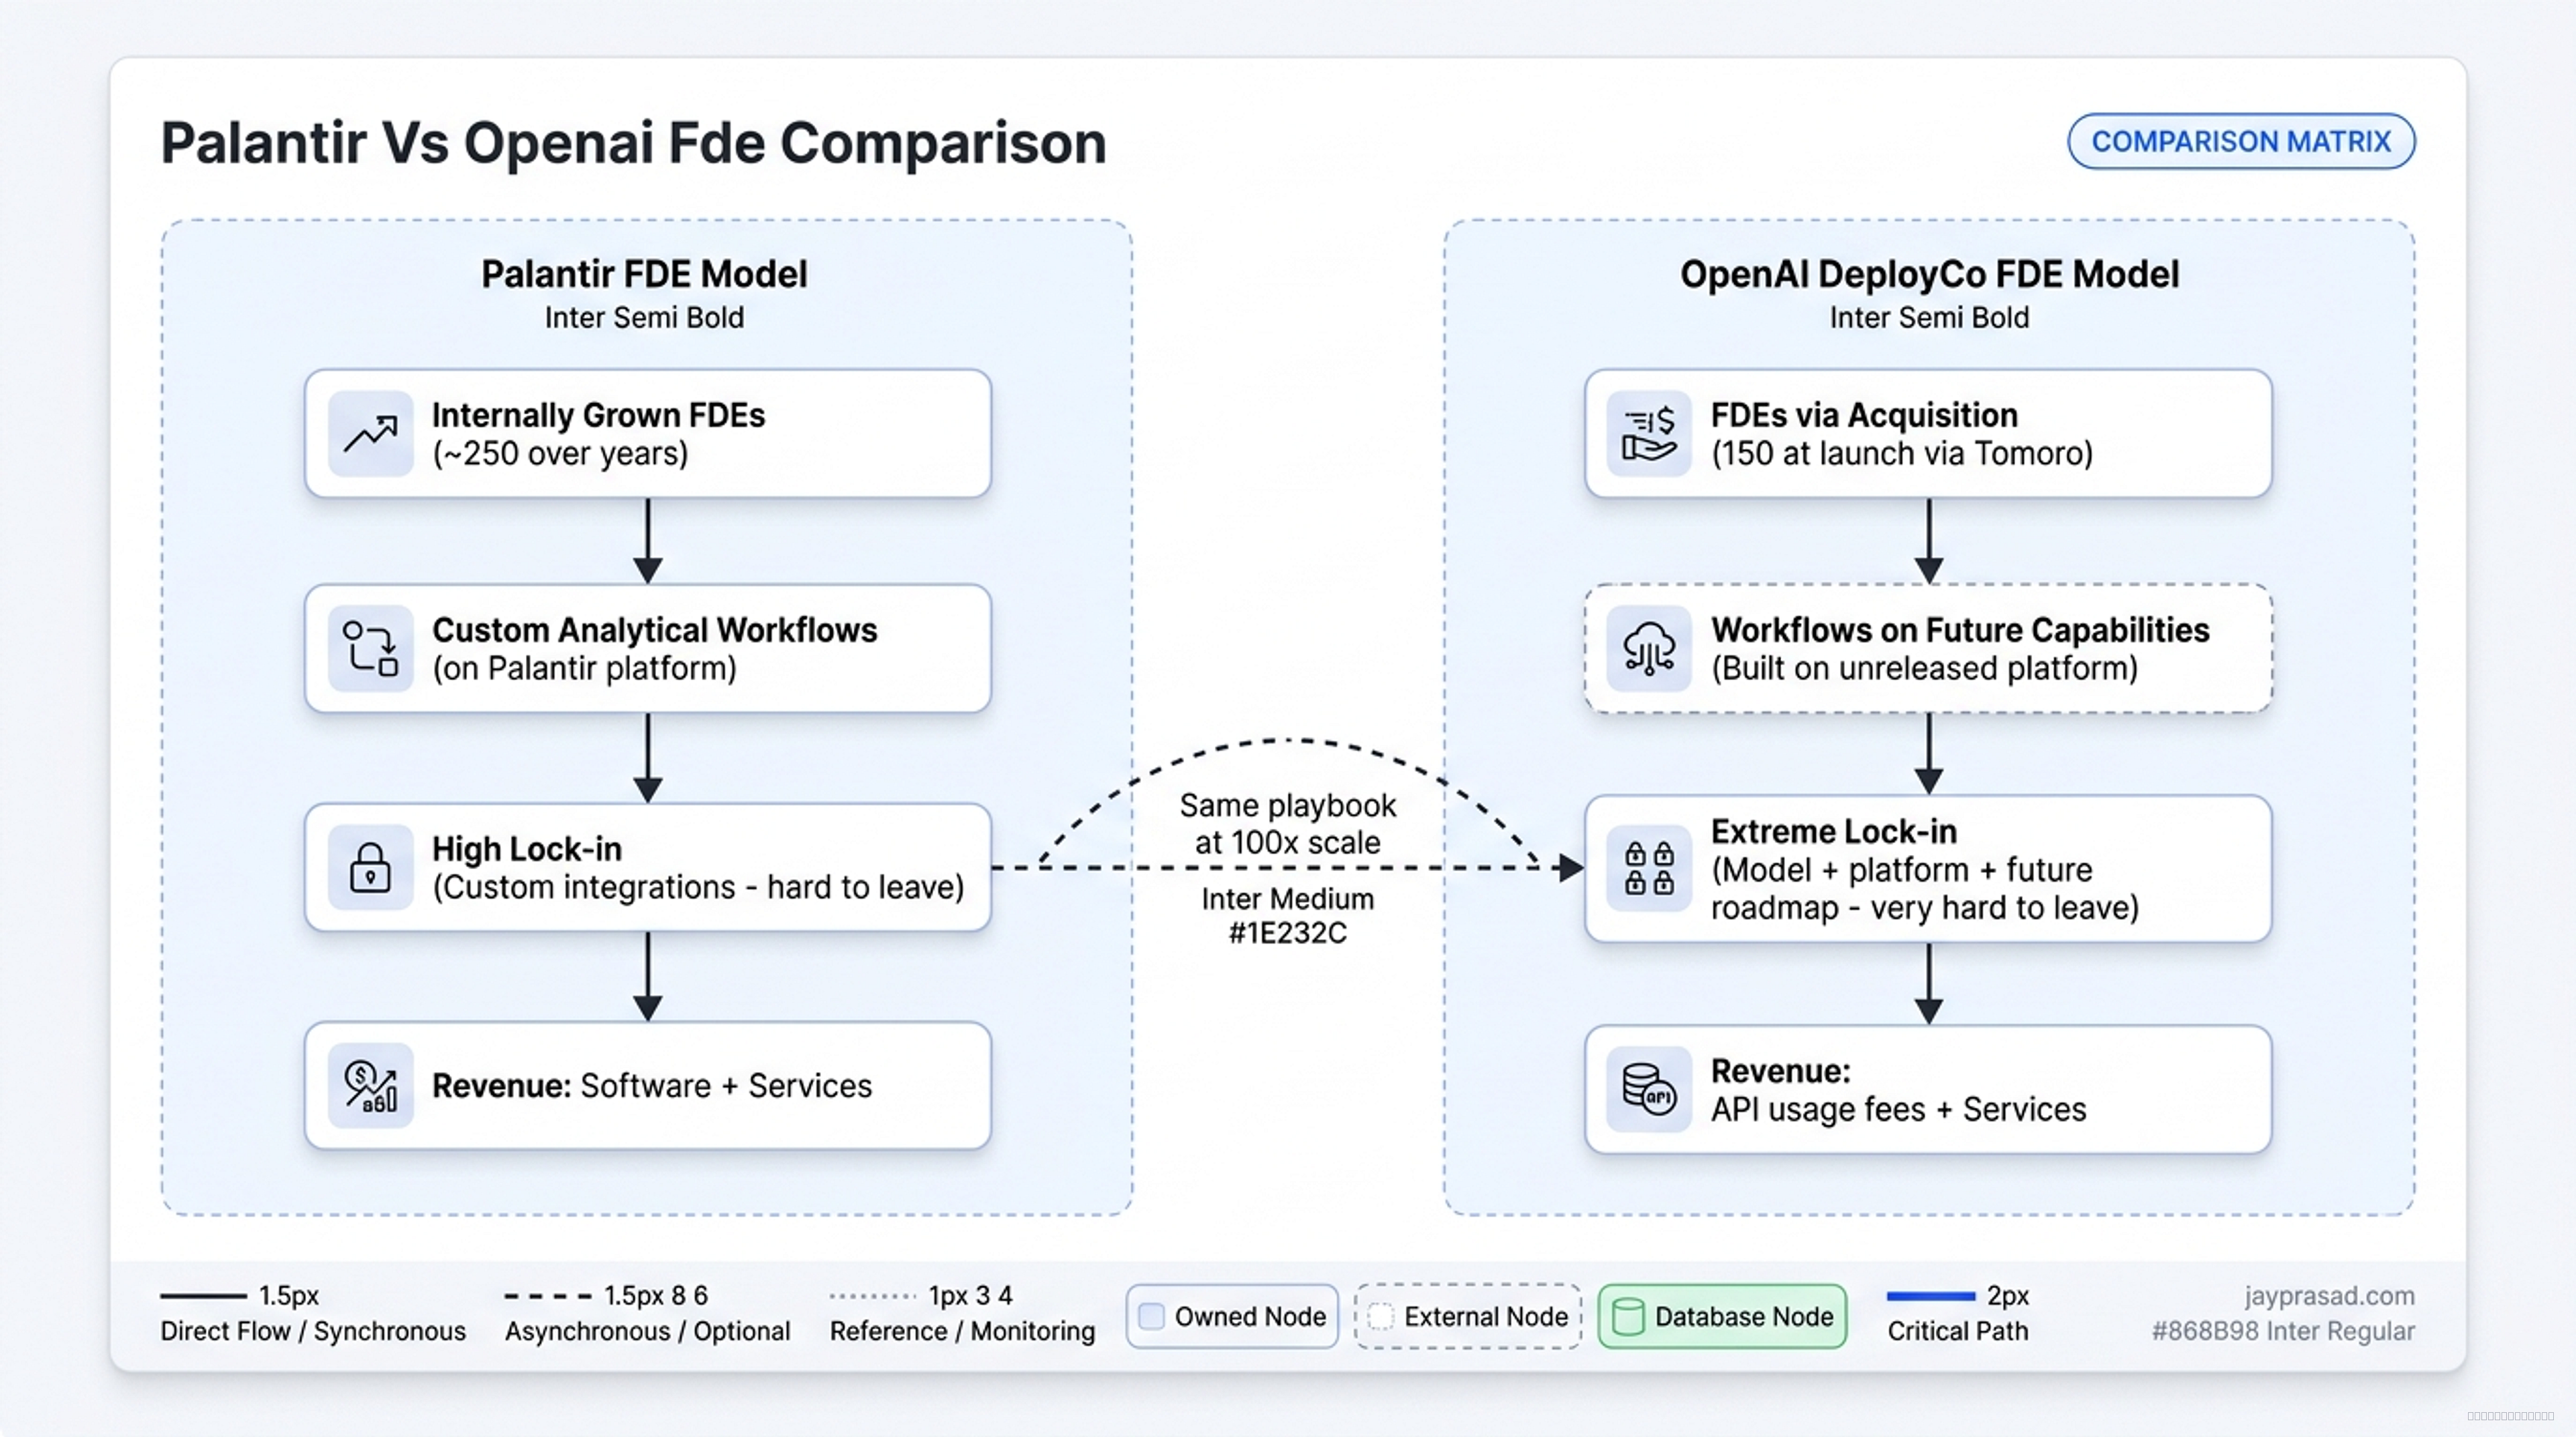Click the #868B98 Inter Regular annotation

pyautogui.click(x=2283, y=1331)
